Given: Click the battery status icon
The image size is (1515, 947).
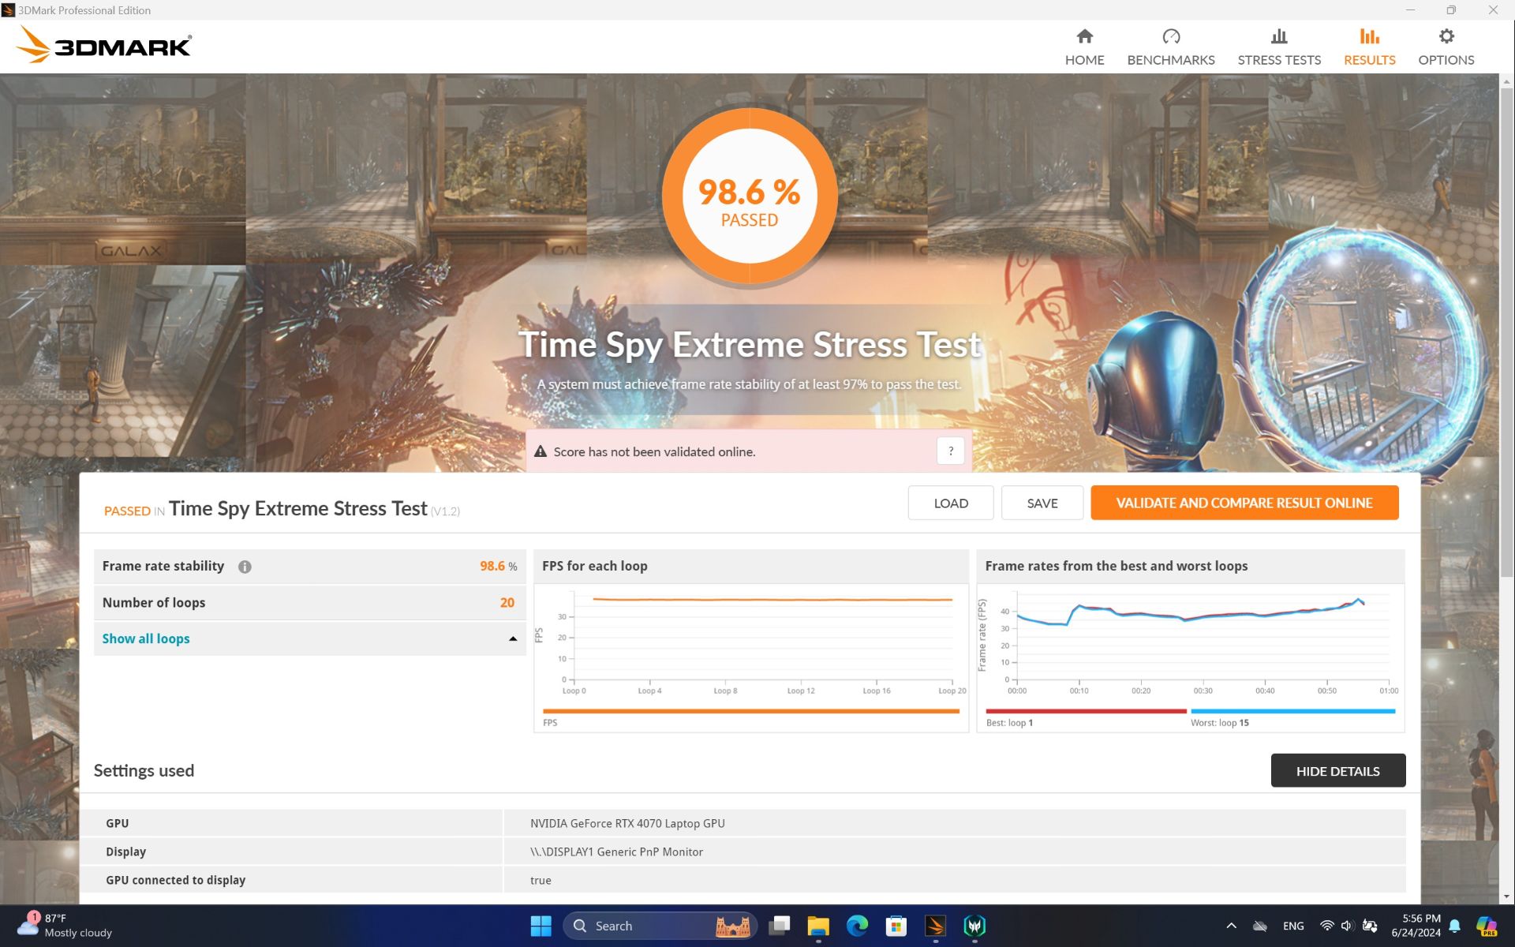Looking at the screenshot, I should tap(1369, 926).
